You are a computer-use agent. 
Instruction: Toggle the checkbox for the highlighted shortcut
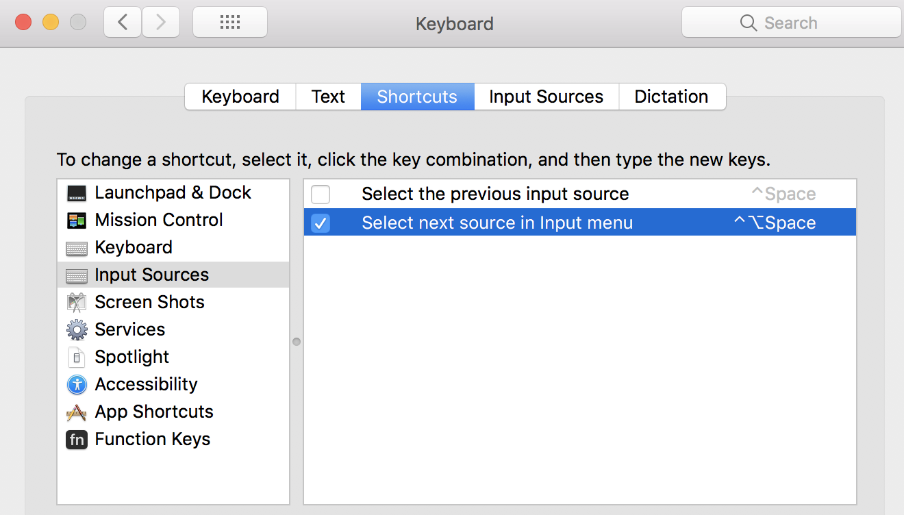point(320,223)
